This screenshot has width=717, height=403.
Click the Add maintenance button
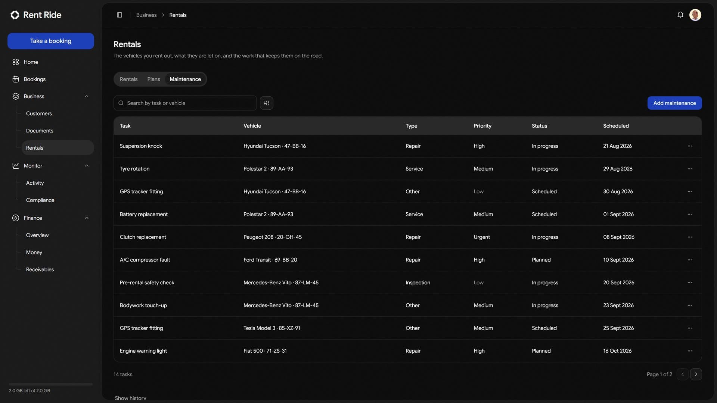tap(674, 103)
